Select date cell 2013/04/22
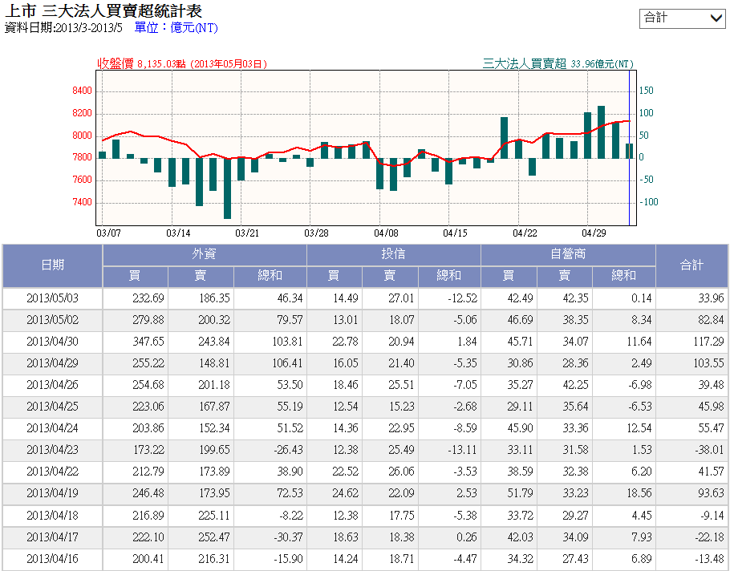730x571 pixels. pyautogui.click(x=53, y=472)
